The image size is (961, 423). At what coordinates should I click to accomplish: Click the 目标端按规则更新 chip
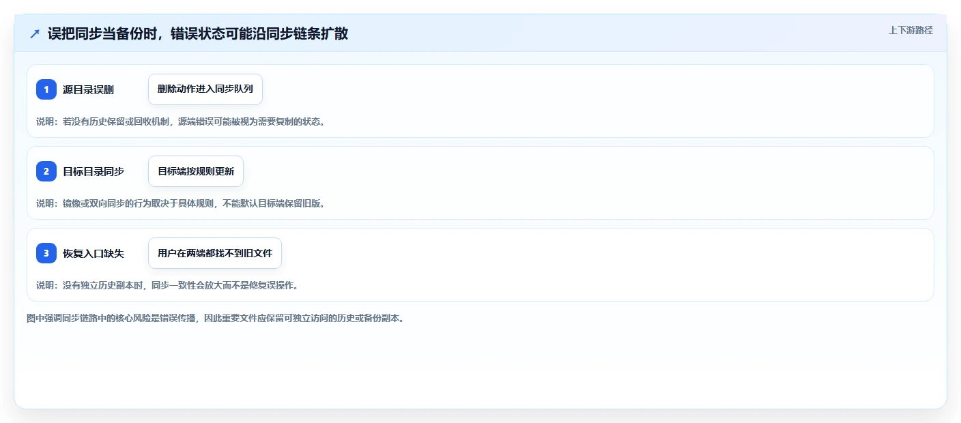[196, 171]
